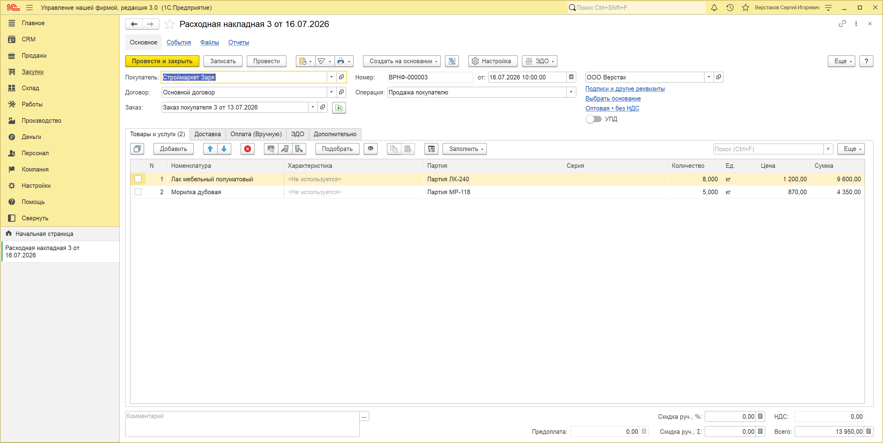Expand the Операция dropdown list
This screenshot has height=443, width=883.
pyautogui.click(x=571, y=92)
